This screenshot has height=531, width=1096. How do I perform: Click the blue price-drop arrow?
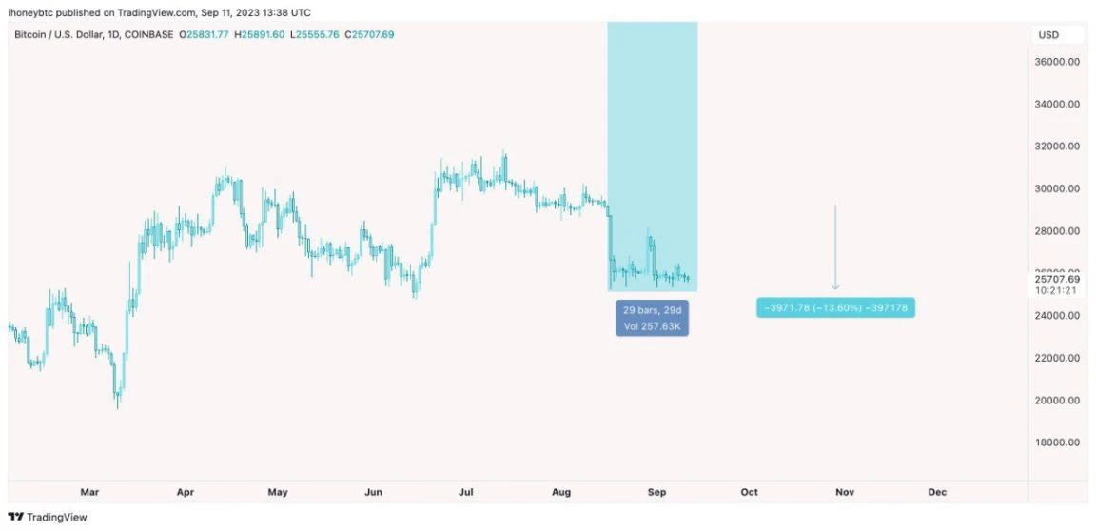pyautogui.click(x=835, y=246)
